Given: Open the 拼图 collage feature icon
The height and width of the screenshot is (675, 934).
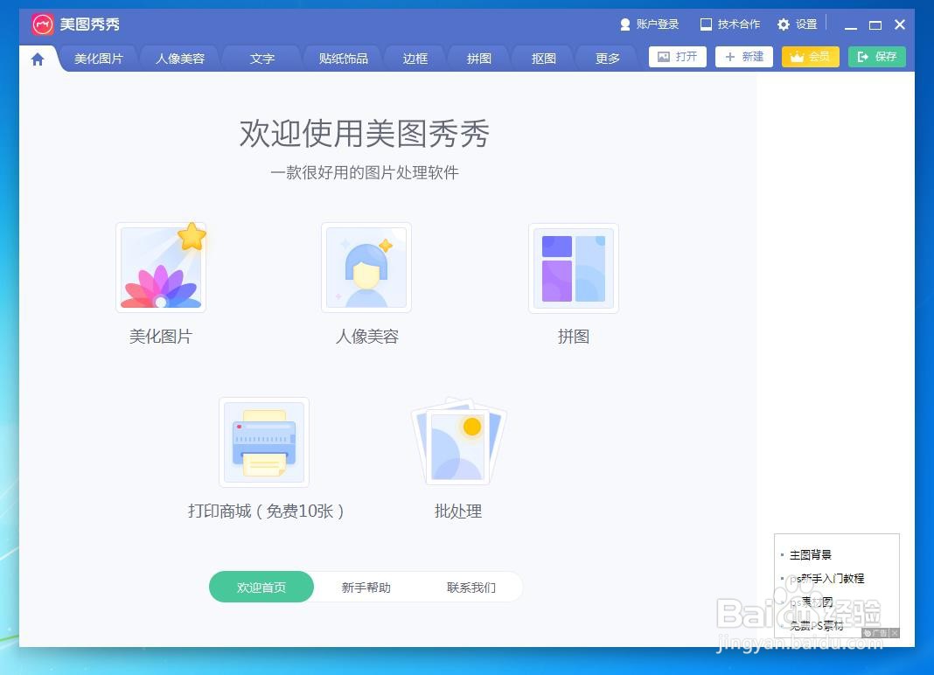Looking at the screenshot, I should [573, 268].
